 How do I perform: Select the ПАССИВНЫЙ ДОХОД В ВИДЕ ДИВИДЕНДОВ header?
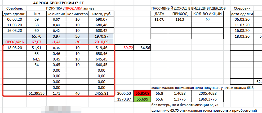(188, 8)
